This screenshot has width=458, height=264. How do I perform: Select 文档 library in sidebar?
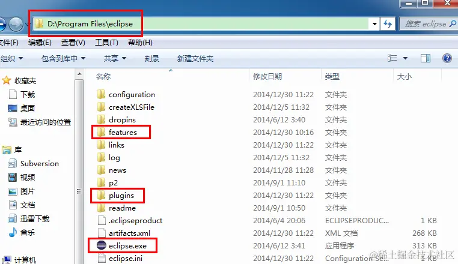point(28,205)
